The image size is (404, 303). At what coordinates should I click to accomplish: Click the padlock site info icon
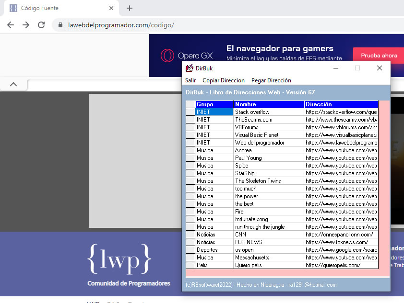pyautogui.click(x=60, y=25)
